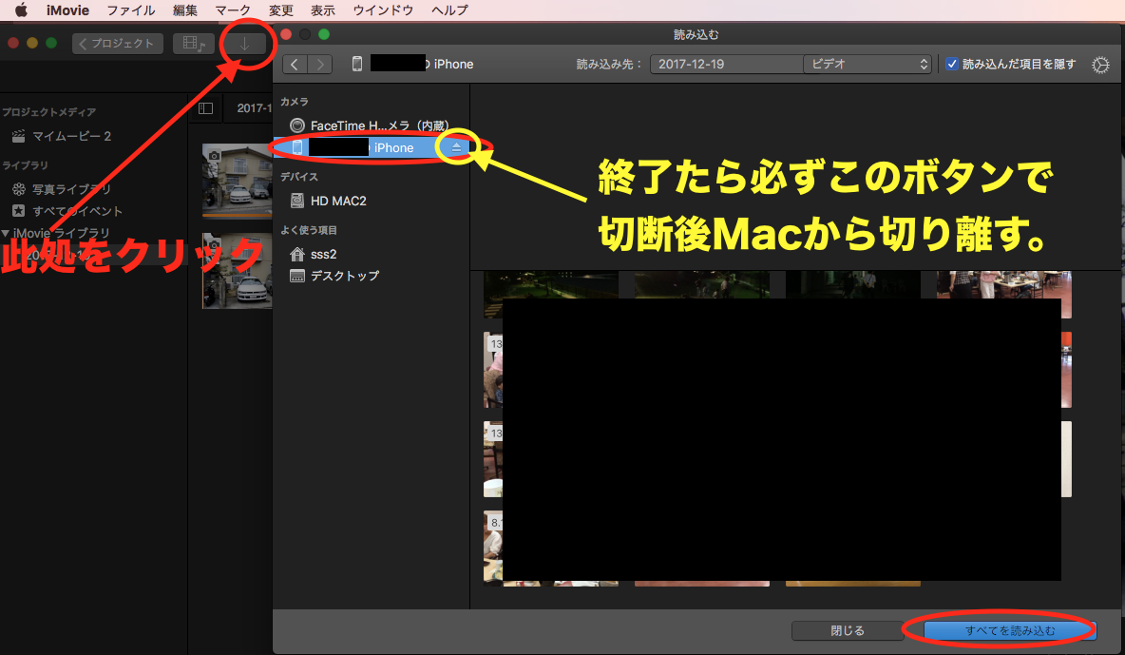1125x655 pixels.
Task: Open 読み込み先 2017-12-19 dropdown
Action: click(x=726, y=64)
